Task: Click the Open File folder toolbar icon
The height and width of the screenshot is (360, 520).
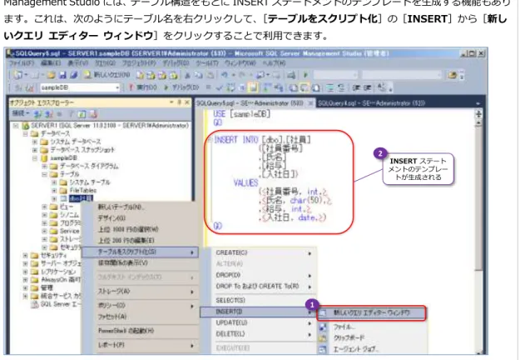Action: pyautogui.click(x=51, y=75)
